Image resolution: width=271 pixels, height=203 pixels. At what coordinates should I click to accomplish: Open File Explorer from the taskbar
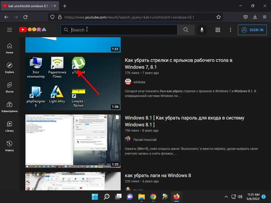tap(142, 197)
